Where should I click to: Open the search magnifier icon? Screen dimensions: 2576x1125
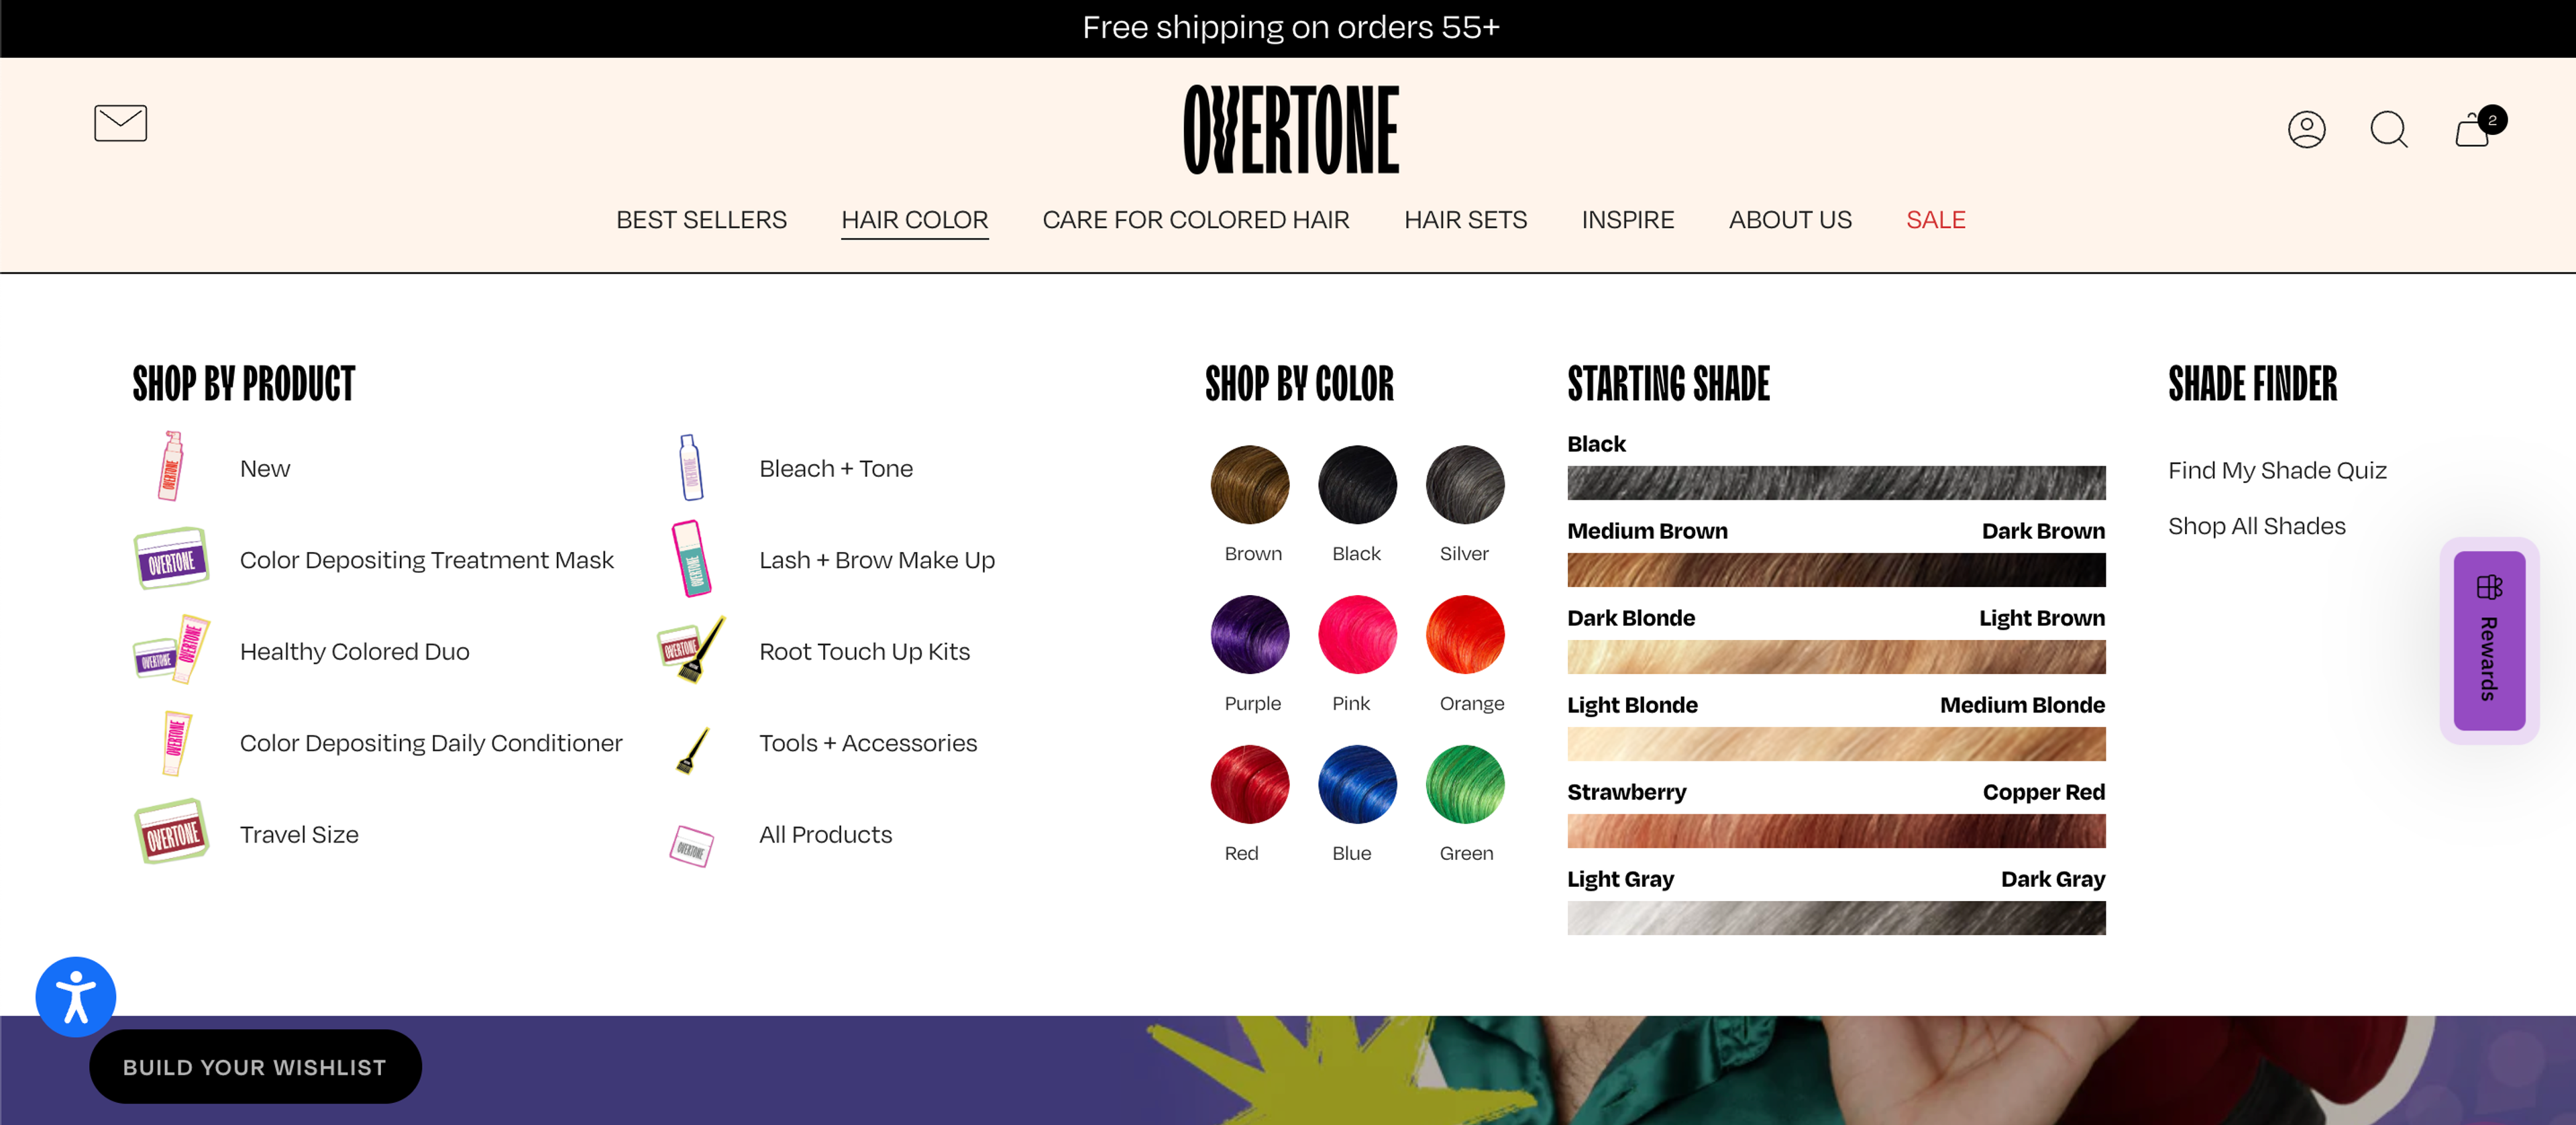coord(2389,129)
